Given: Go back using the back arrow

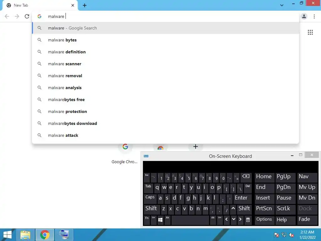Looking at the screenshot, I should (7, 16).
